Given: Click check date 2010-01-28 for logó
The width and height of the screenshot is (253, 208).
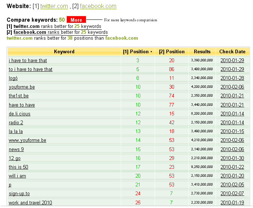Looking at the screenshot, I should (x=232, y=78).
